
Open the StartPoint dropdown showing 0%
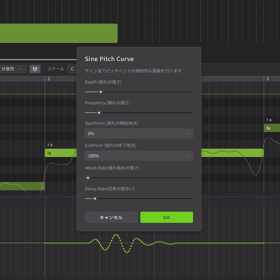[139, 133]
